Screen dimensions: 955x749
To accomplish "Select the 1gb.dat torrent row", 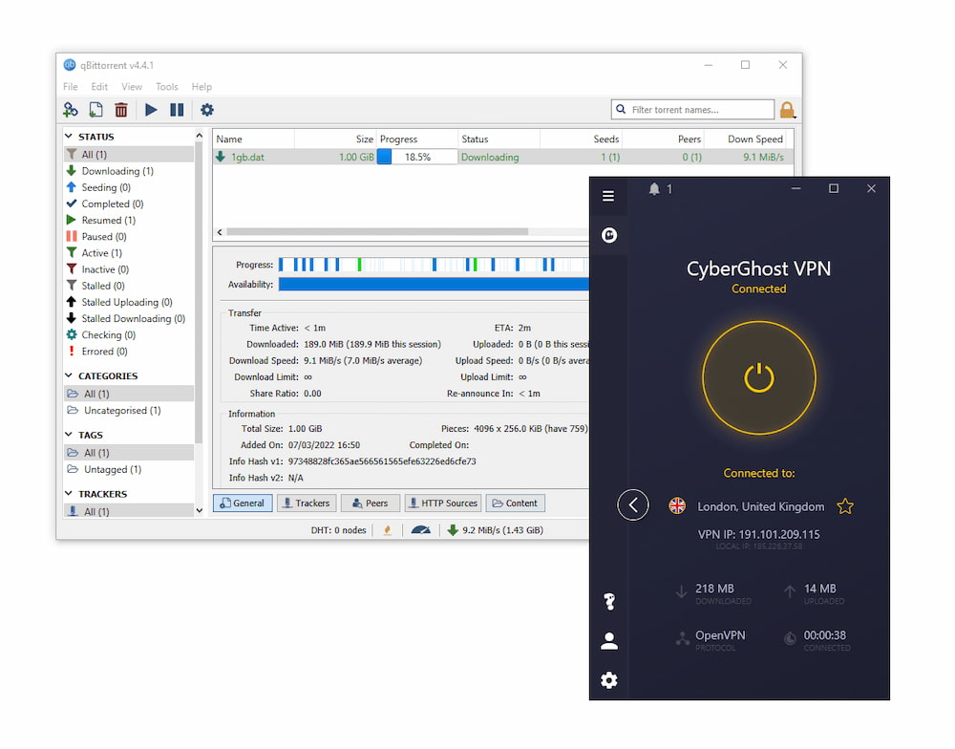I will [502, 158].
